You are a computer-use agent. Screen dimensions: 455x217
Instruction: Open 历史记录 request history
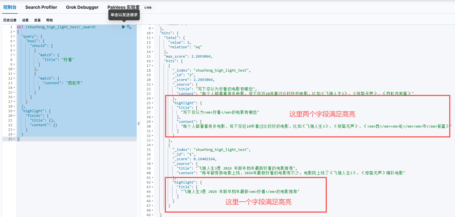(x=10, y=20)
